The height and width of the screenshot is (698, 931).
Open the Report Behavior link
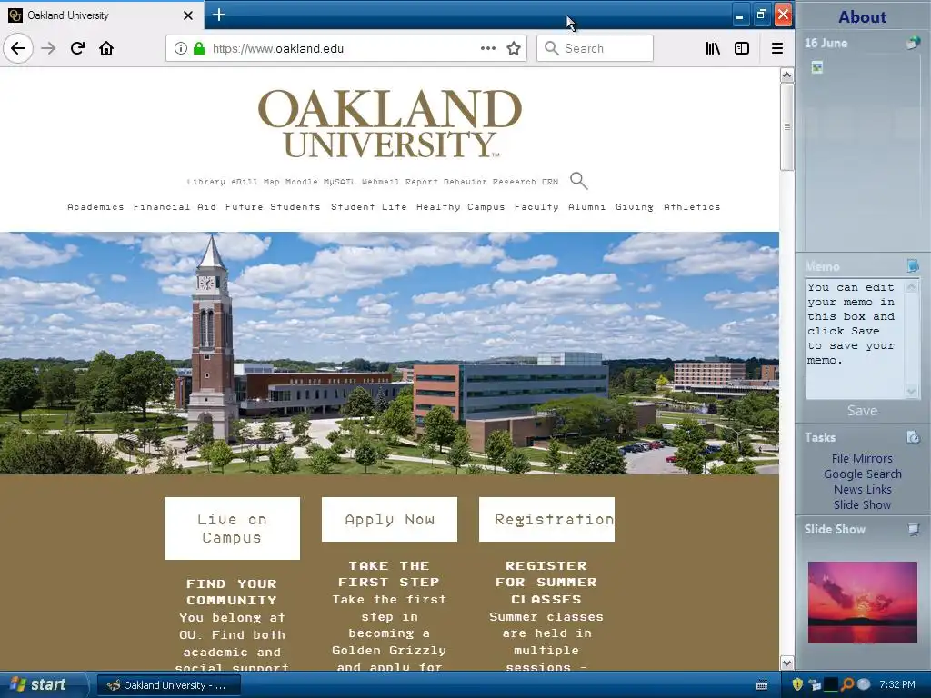pos(445,182)
